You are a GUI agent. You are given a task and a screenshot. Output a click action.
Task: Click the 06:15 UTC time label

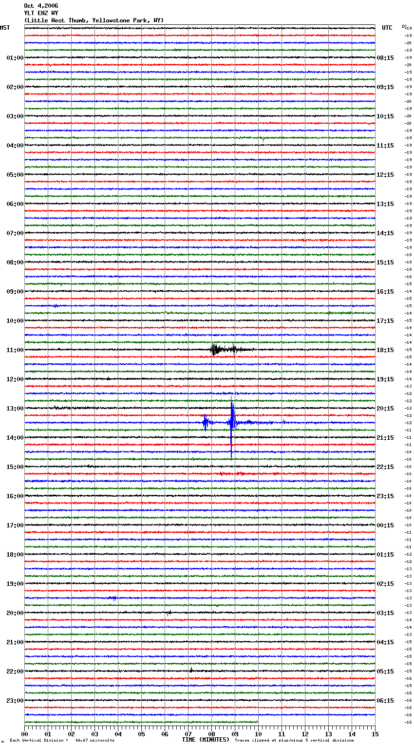(385, 701)
